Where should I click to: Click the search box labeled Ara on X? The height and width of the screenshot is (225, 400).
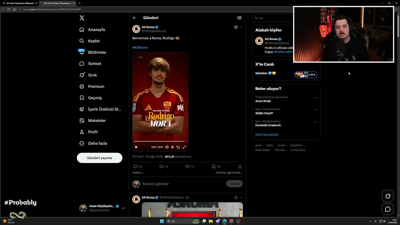click(x=272, y=18)
